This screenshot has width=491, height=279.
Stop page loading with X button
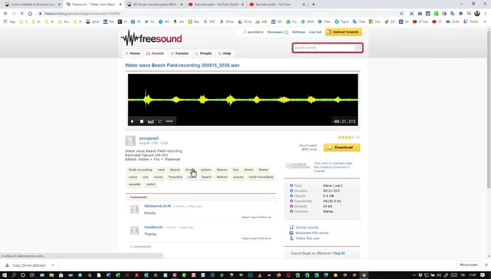tap(22, 13)
